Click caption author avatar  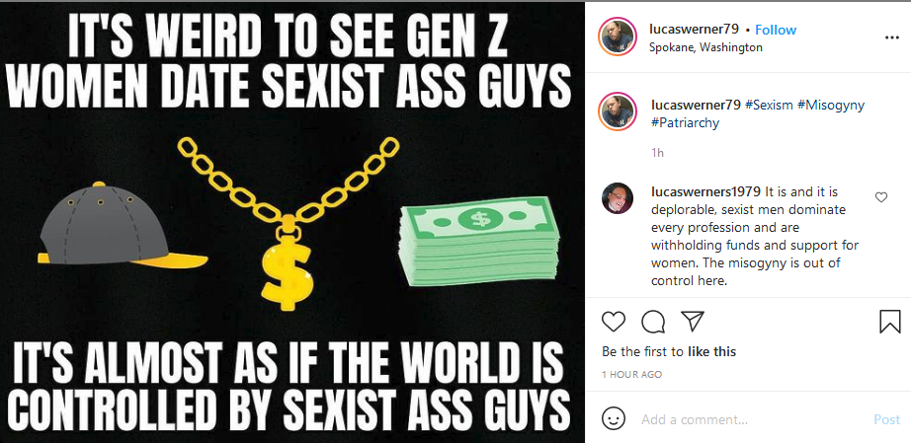pos(618,111)
